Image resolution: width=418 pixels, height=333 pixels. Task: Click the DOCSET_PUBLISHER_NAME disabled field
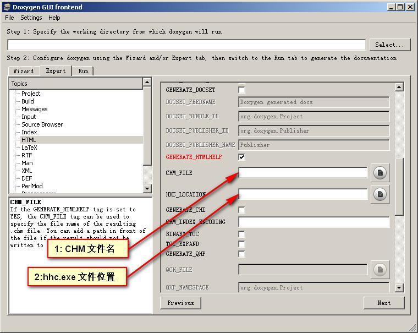pyautogui.click(x=313, y=145)
